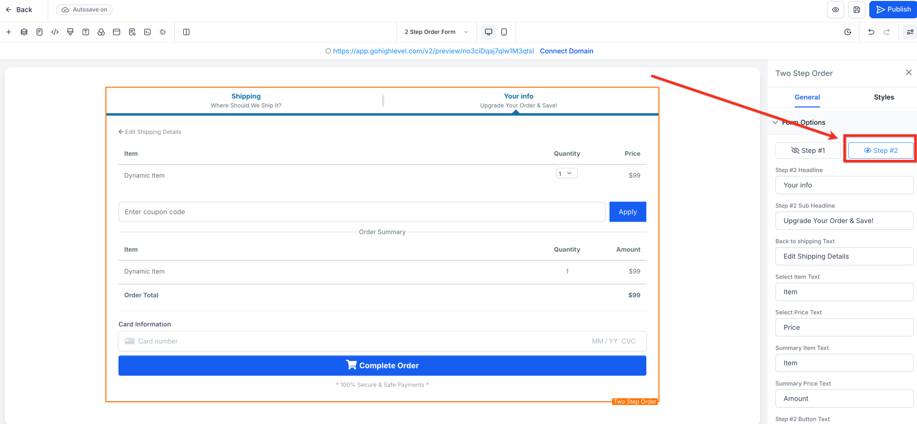The image size is (917, 424).
Task: Open the quantity dropdown for Dynamic Item
Action: click(x=566, y=173)
